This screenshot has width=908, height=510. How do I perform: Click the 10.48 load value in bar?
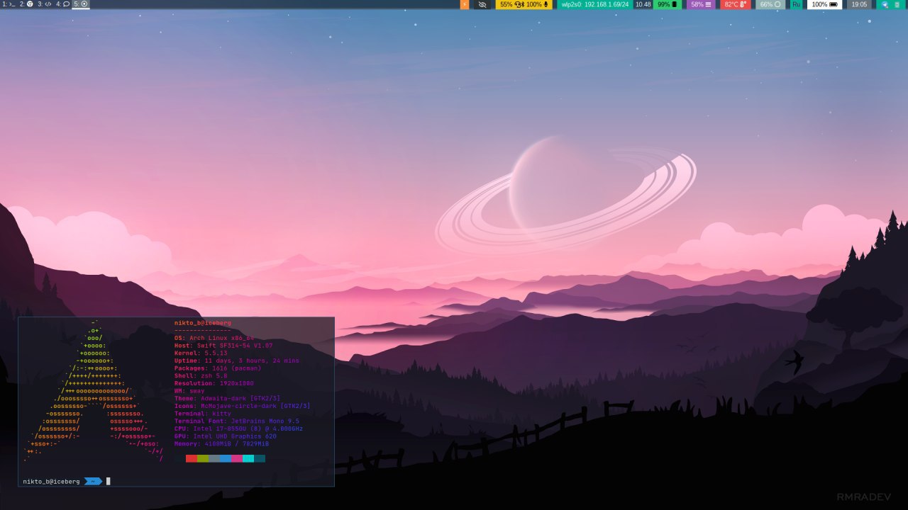(x=643, y=4)
